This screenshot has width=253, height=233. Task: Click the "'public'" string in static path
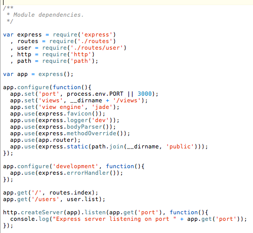[x=180, y=146]
